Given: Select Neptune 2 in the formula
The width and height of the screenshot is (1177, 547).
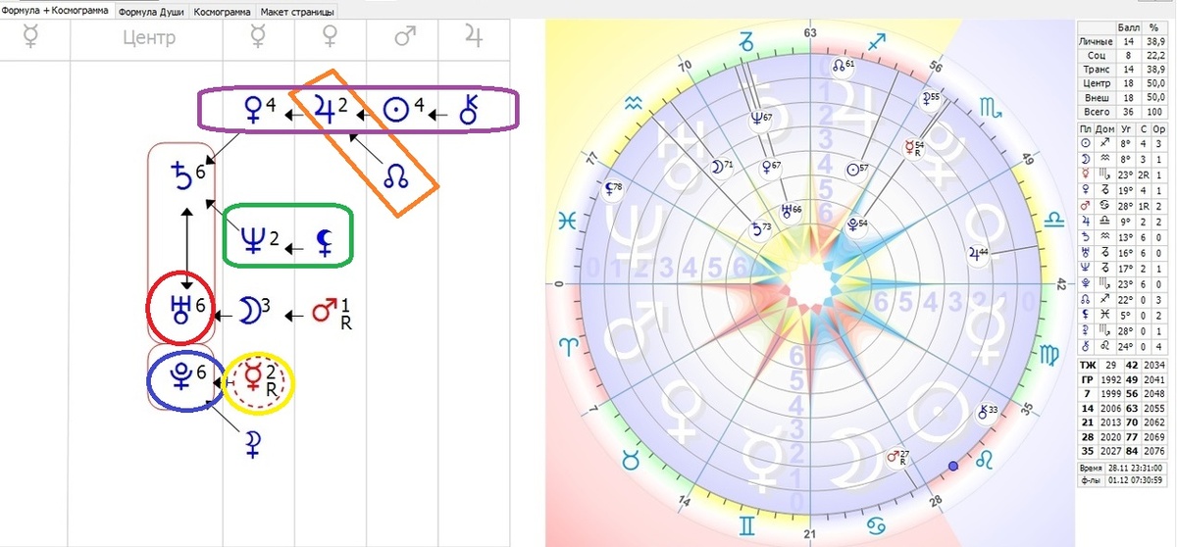Looking at the screenshot, I should [x=261, y=242].
